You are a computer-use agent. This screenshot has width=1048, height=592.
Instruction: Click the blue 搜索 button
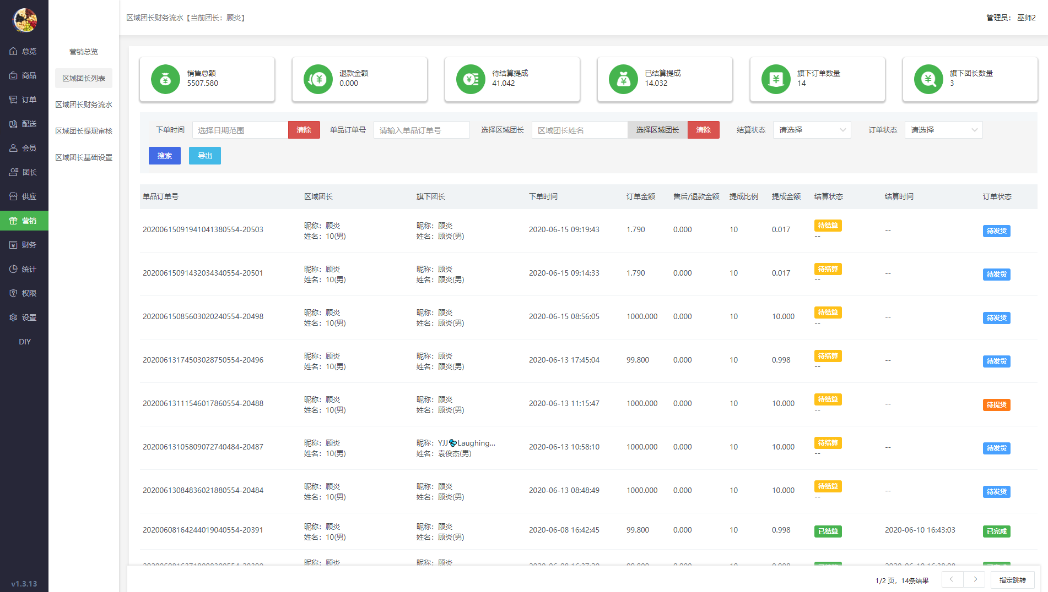pos(165,156)
